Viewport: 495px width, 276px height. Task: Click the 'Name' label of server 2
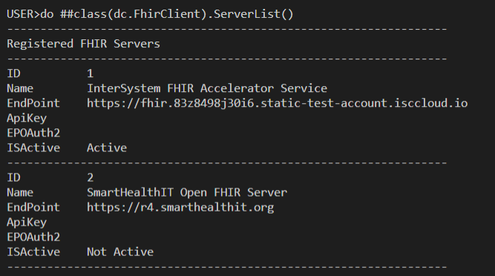[20, 192]
